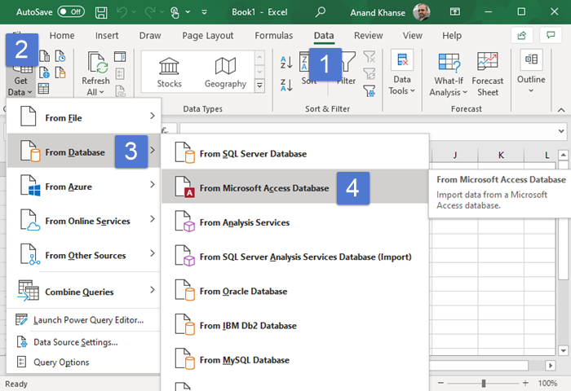Open Data Source Settings

pyautogui.click(x=75, y=342)
